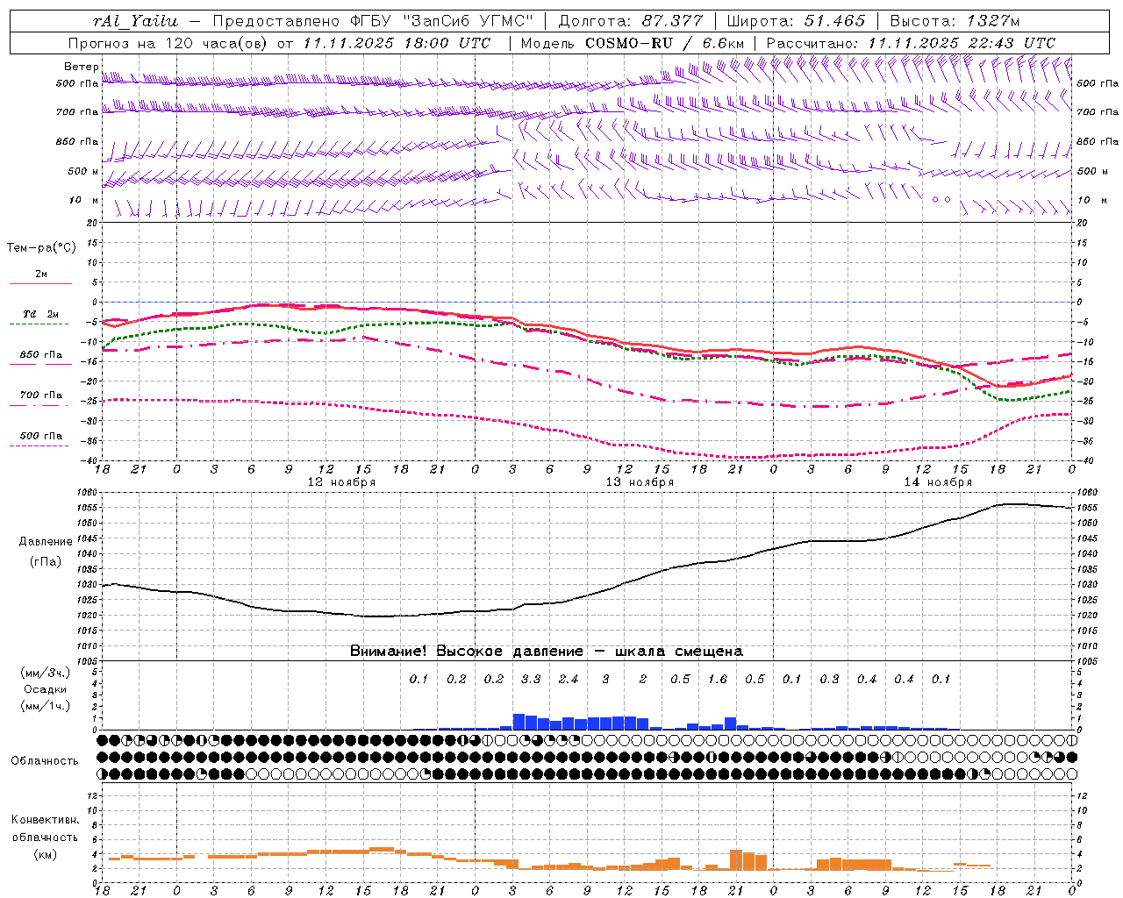Click the (мм/3ч.) precipitation unit label
The height and width of the screenshot is (898, 1123).
46,673
